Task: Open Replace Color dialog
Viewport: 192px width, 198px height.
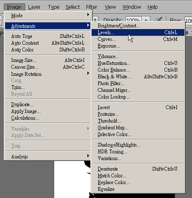Action: click(x=138, y=182)
